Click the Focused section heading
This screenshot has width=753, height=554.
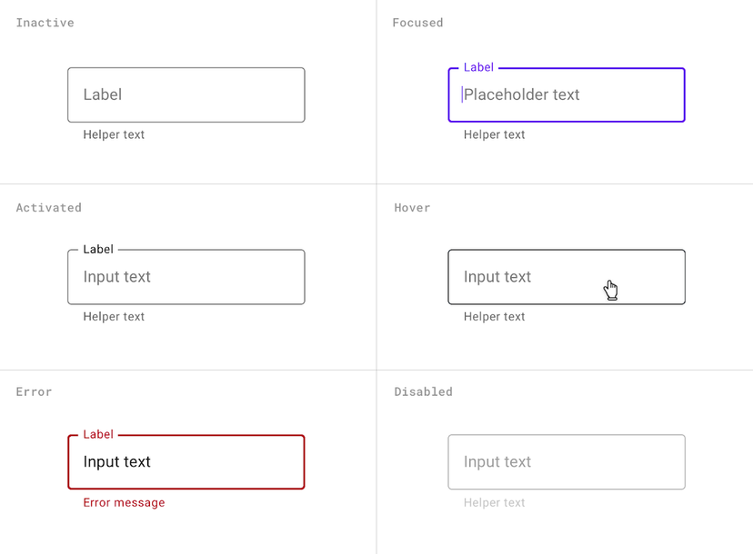[x=417, y=22]
